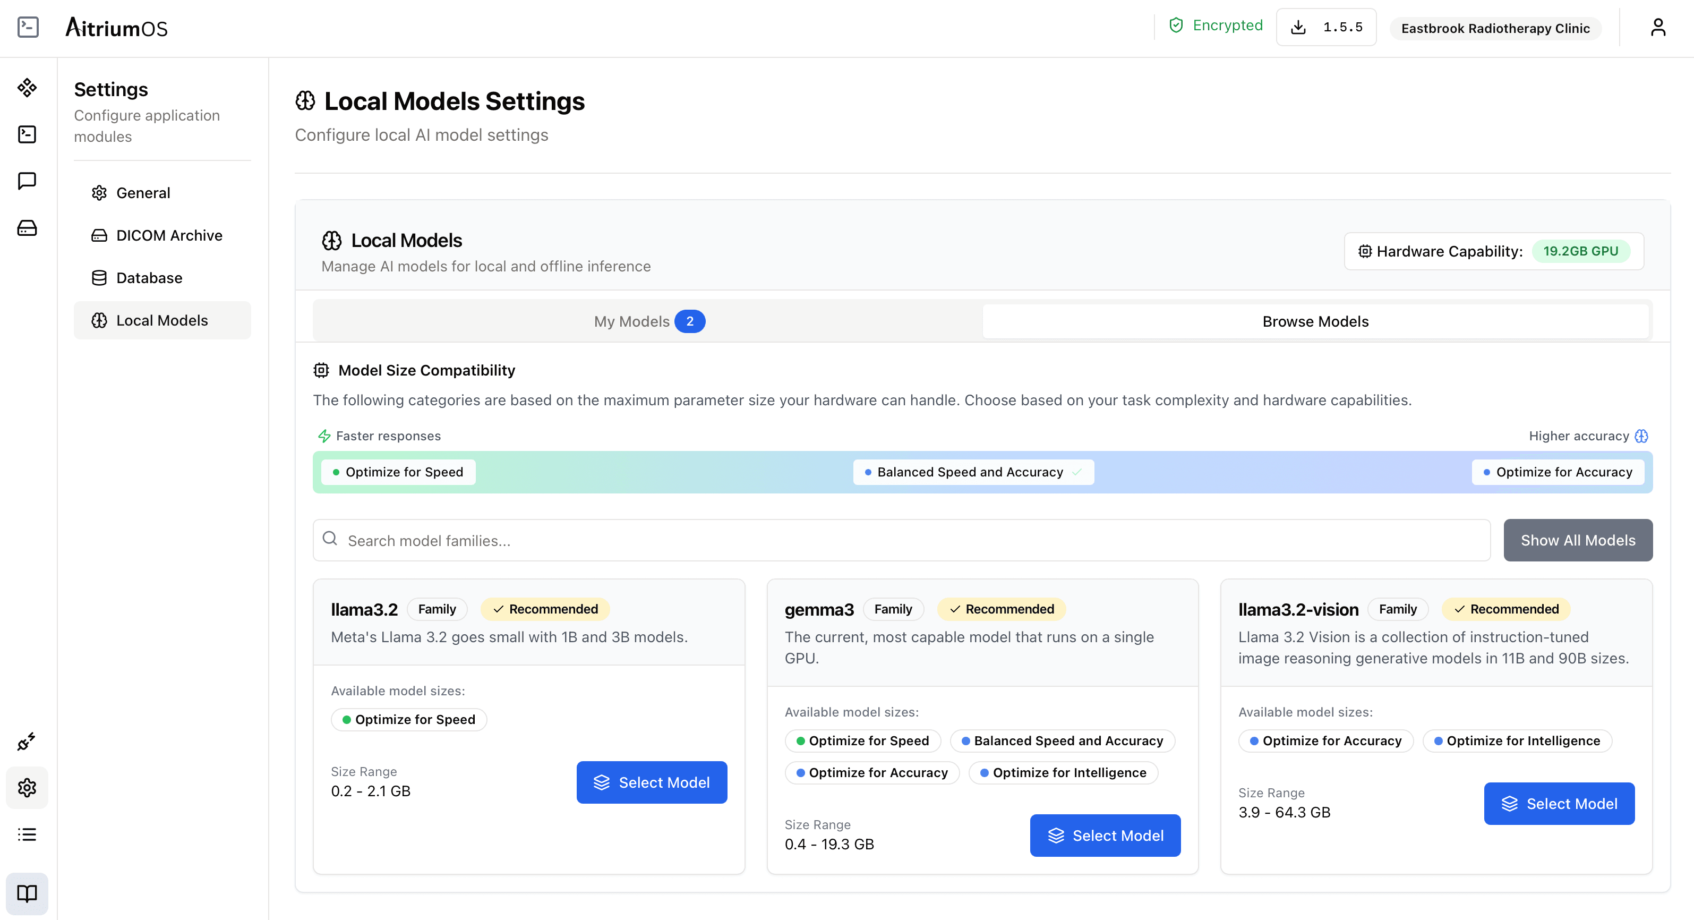
Task: Click the gemma3 model family title
Action: tap(819, 610)
